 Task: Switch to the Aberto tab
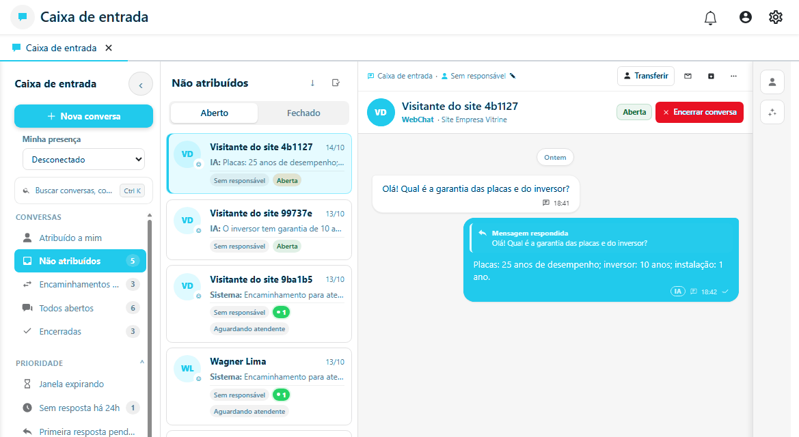coord(214,113)
